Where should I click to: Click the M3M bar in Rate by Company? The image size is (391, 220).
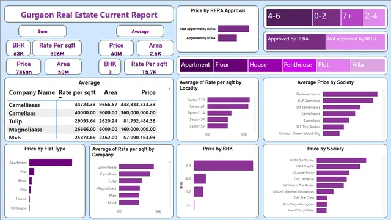tap(129, 202)
